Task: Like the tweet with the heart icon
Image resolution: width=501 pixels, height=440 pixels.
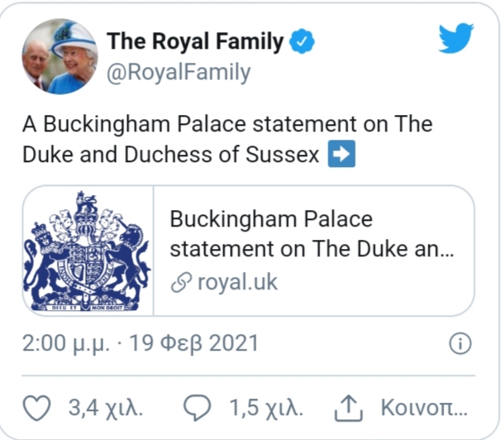Action: click(35, 409)
